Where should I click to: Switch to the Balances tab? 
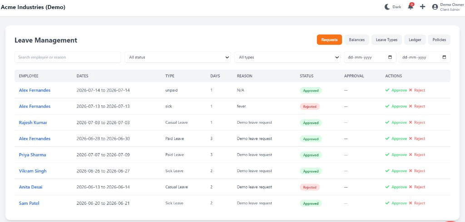point(356,40)
